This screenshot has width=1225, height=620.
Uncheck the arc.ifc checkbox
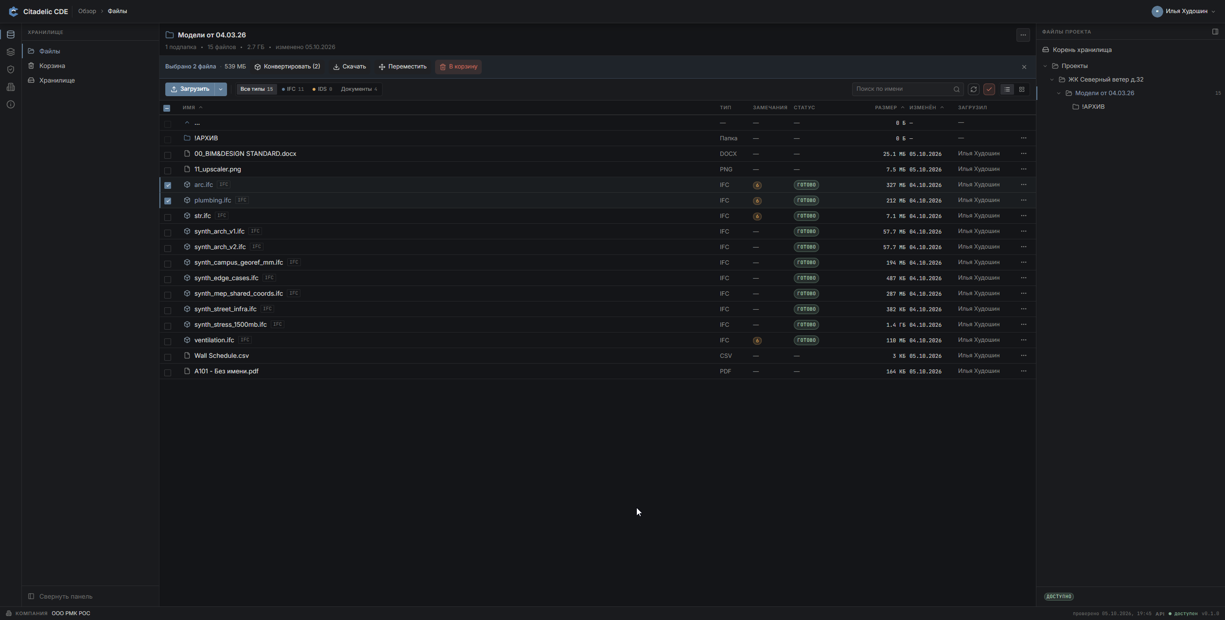tap(168, 185)
